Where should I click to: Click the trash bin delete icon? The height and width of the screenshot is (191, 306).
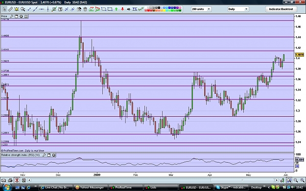pyautogui.click(x=85, y=9)
